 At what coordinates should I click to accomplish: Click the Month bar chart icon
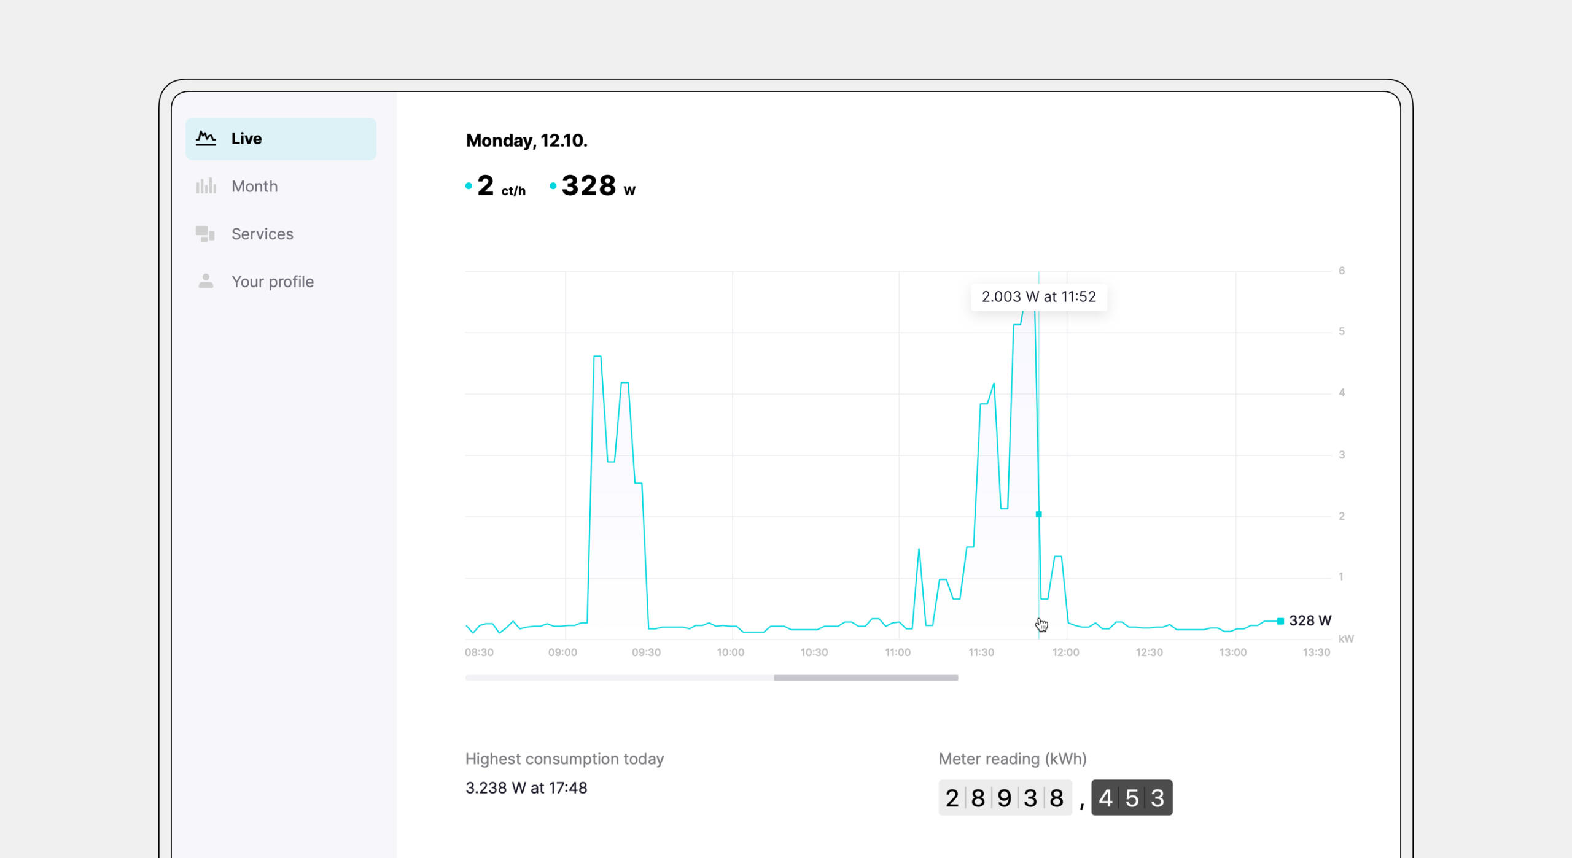point(206,186)
